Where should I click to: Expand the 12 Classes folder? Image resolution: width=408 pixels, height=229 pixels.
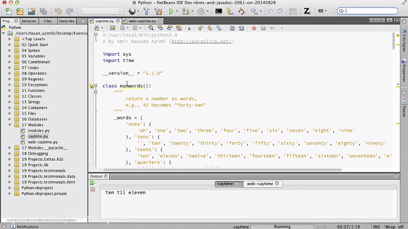tap(10, 96)
